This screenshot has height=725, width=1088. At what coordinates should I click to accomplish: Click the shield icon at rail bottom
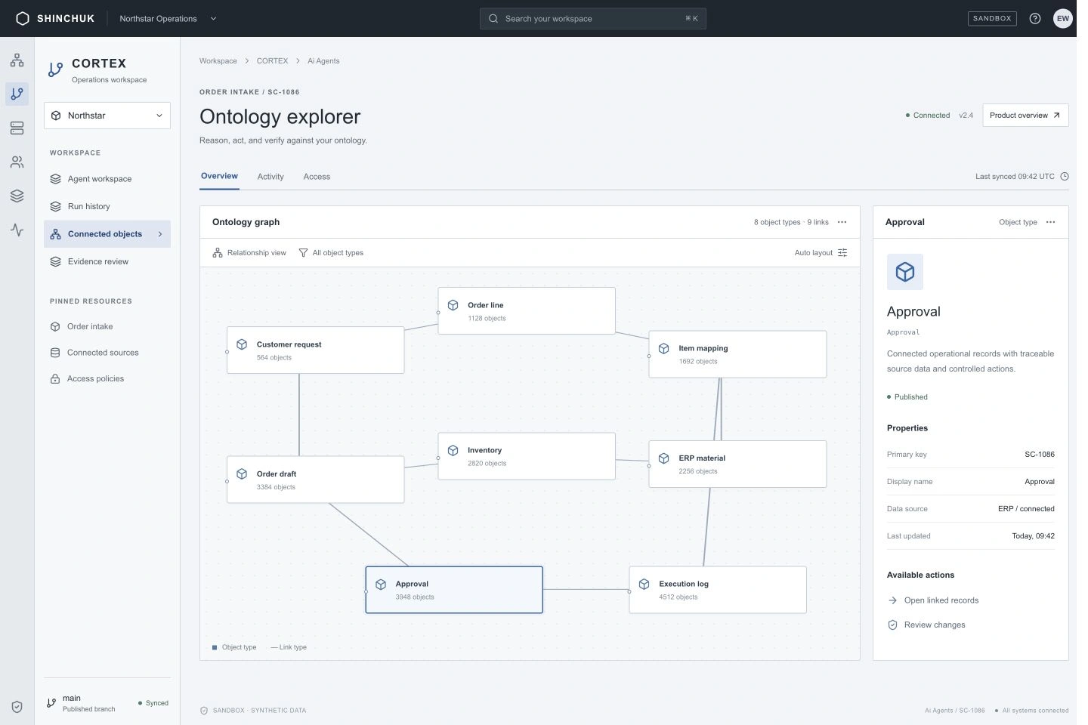(x=17, y=707)
